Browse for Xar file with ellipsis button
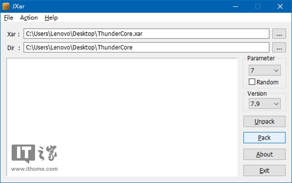This screenshot has width=292, height=183. pyautogui.click(x=279, y=34)
